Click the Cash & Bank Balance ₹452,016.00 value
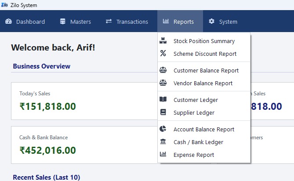 click(47, 150)
